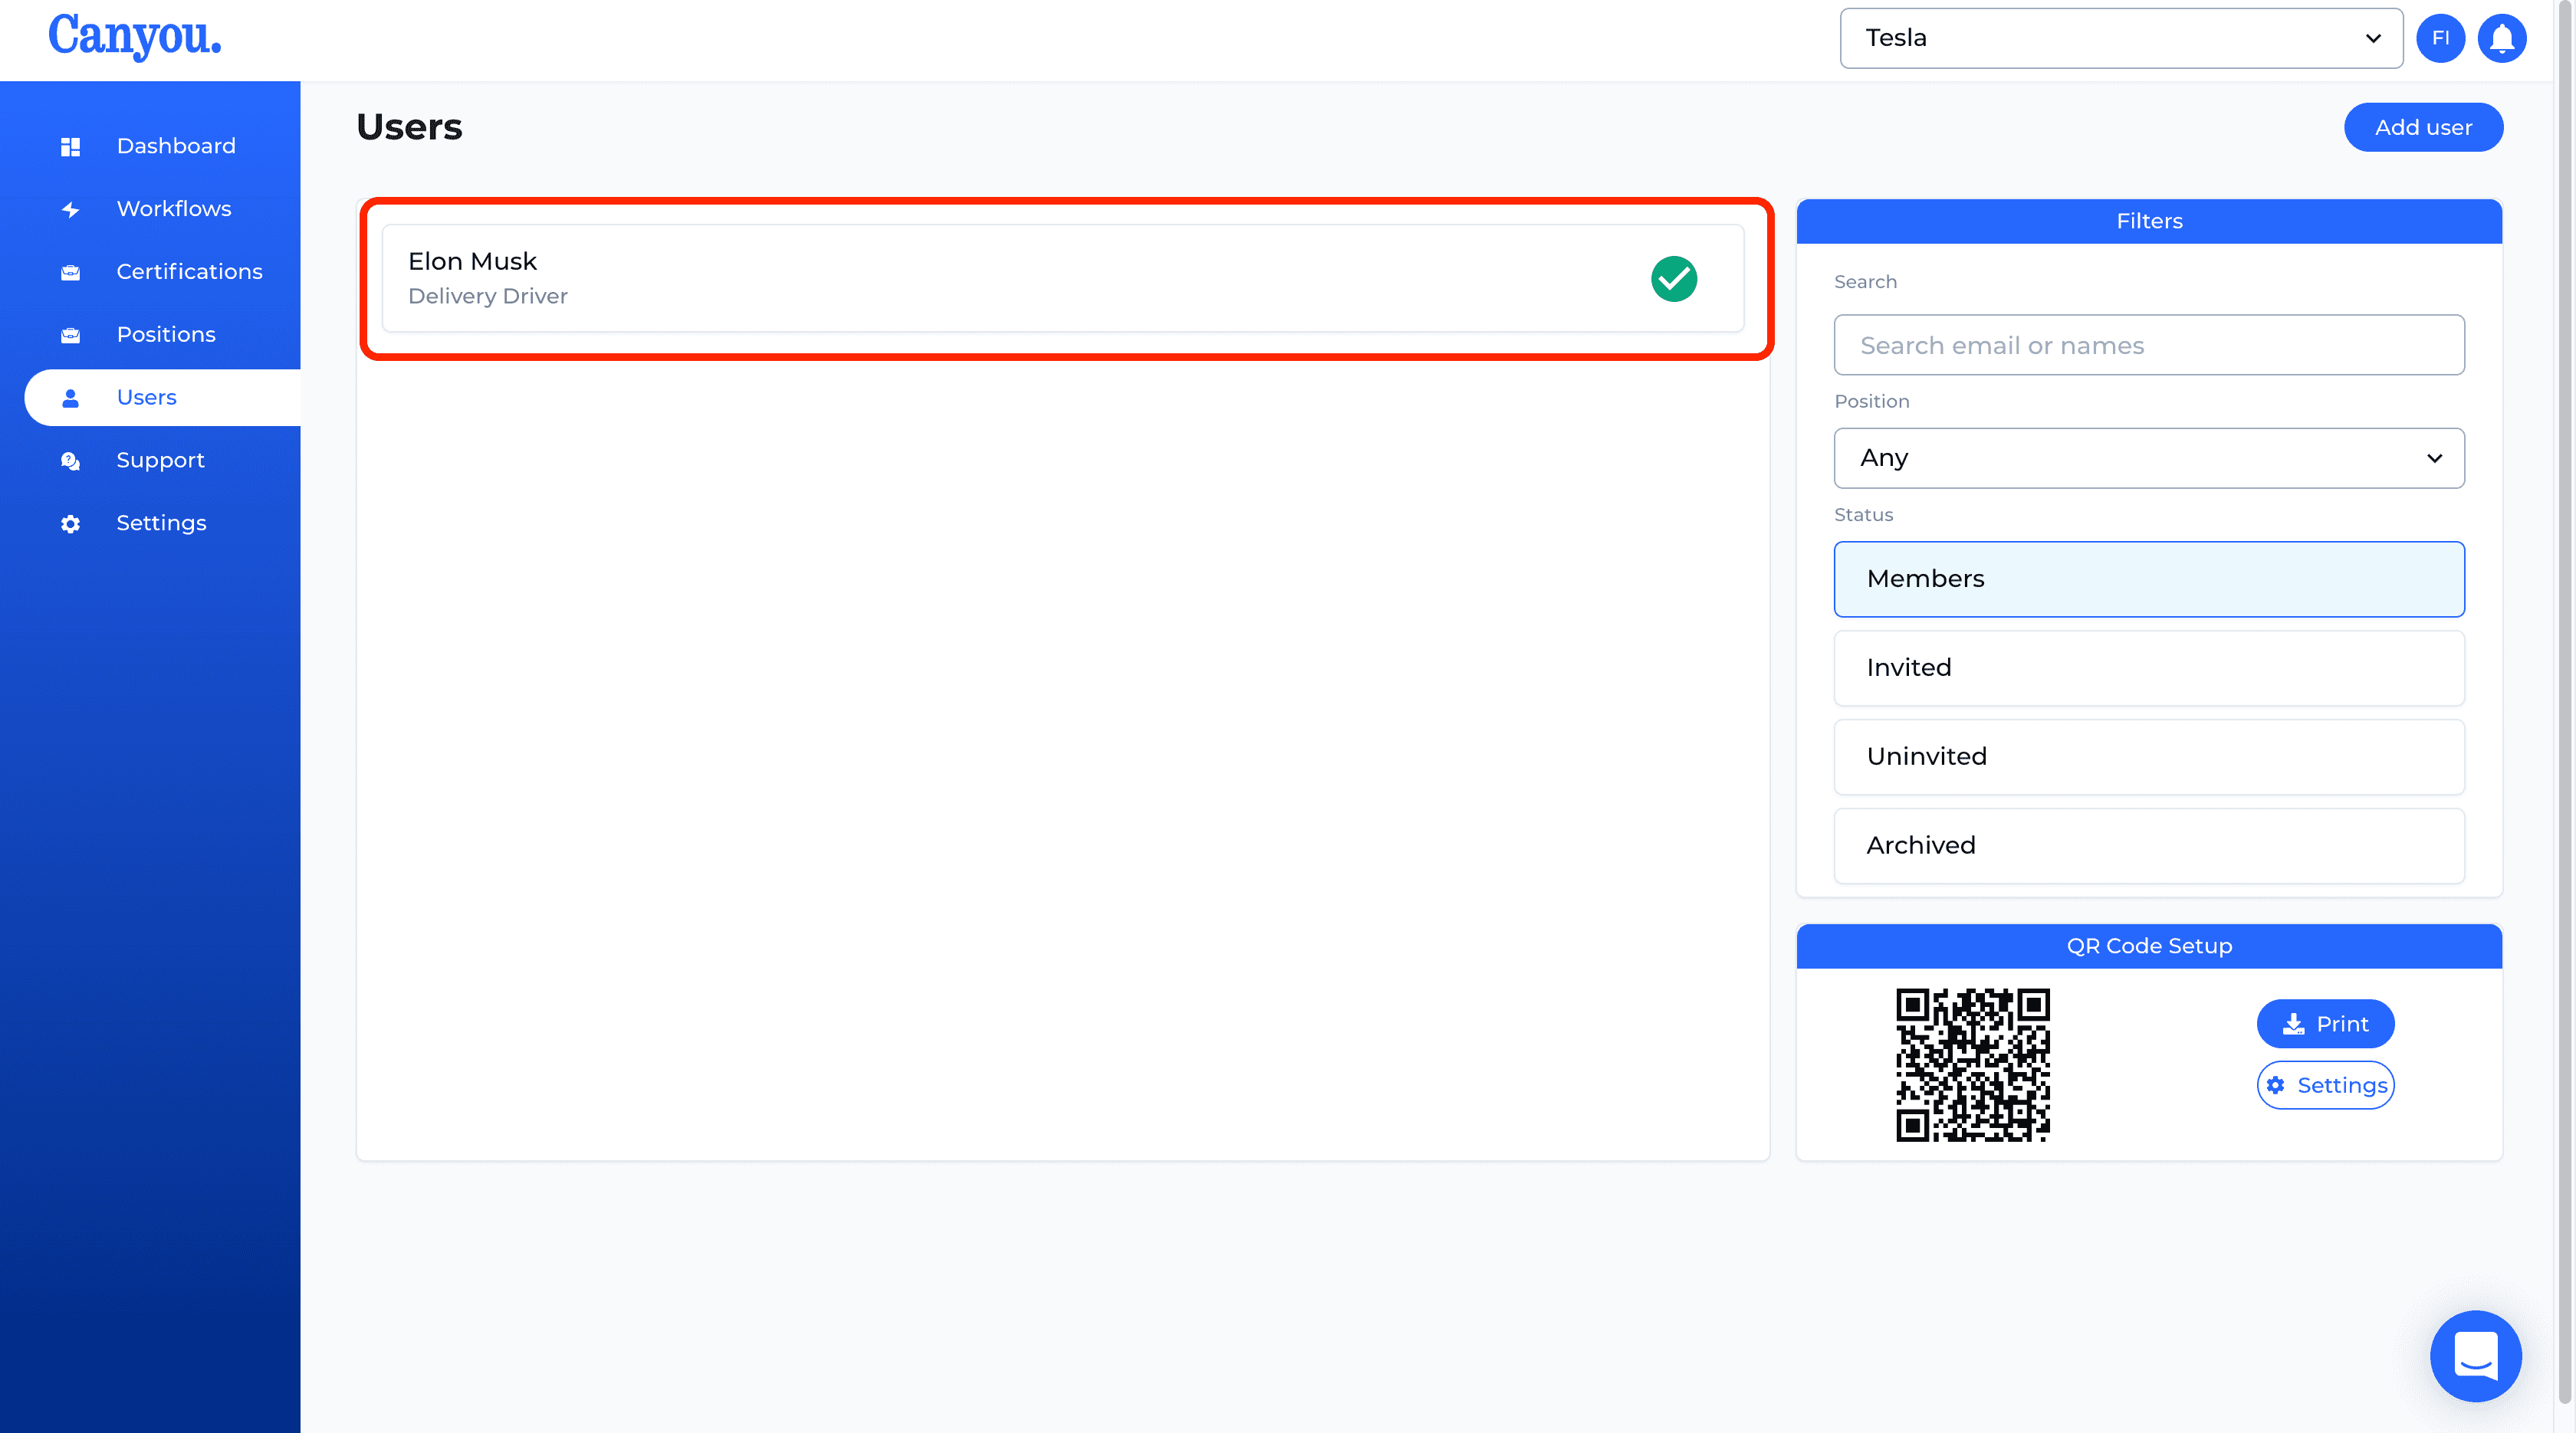Click the Certifications icon in sidebar
This screenshot has height=1433, width=2576.
click(x=70, y=273)
